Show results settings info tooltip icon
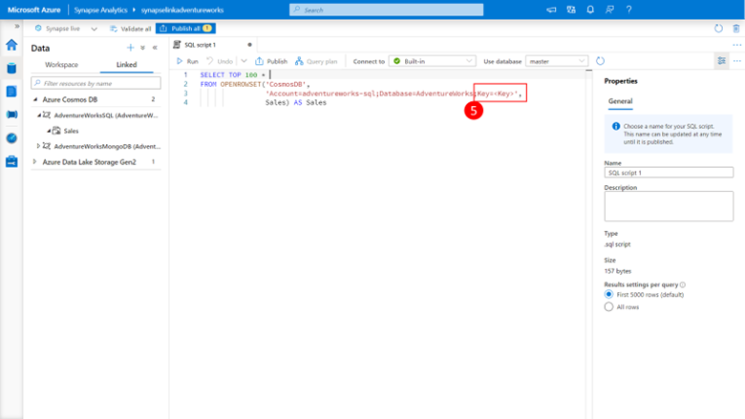This screenshot has width=745, height=419. (683, 284)
